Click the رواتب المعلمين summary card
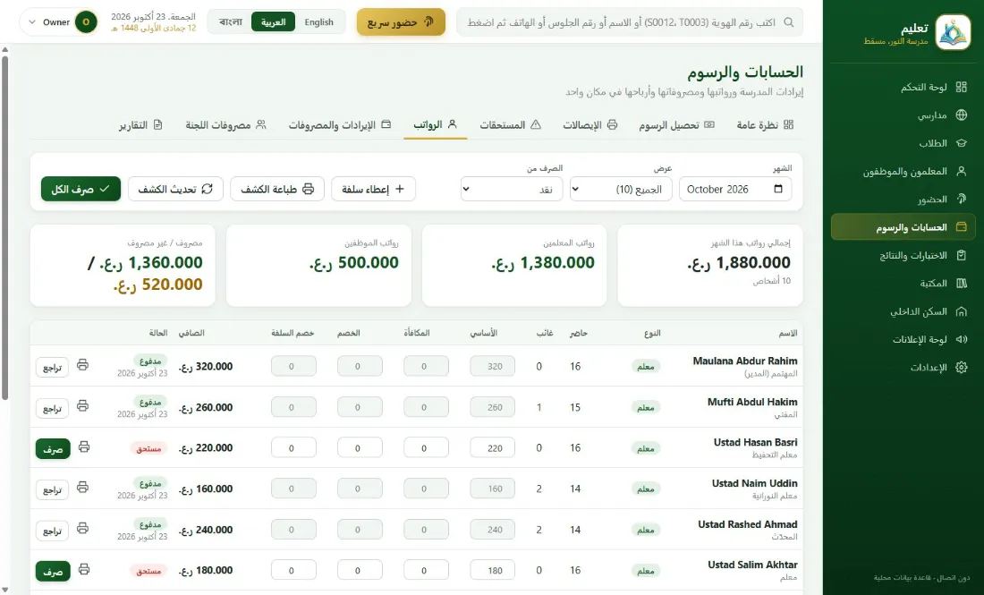Viewport: 984px width, 595px height. click(514, 266)
